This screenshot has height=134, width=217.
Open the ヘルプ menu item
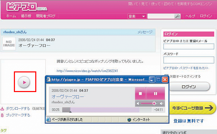190,16
